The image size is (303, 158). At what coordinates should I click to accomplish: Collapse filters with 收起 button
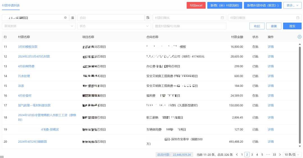coord(257,26)
